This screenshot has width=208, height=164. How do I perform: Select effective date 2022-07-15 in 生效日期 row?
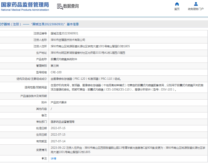(x=58, y=134)
